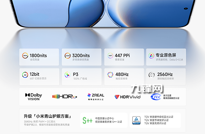
Task: Click the 2560Hz instant touch sampling icon
Action: [x=151, y=75]
